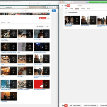
Task: Click the share icon in left browser toolbar
Action: click(51, 7)
